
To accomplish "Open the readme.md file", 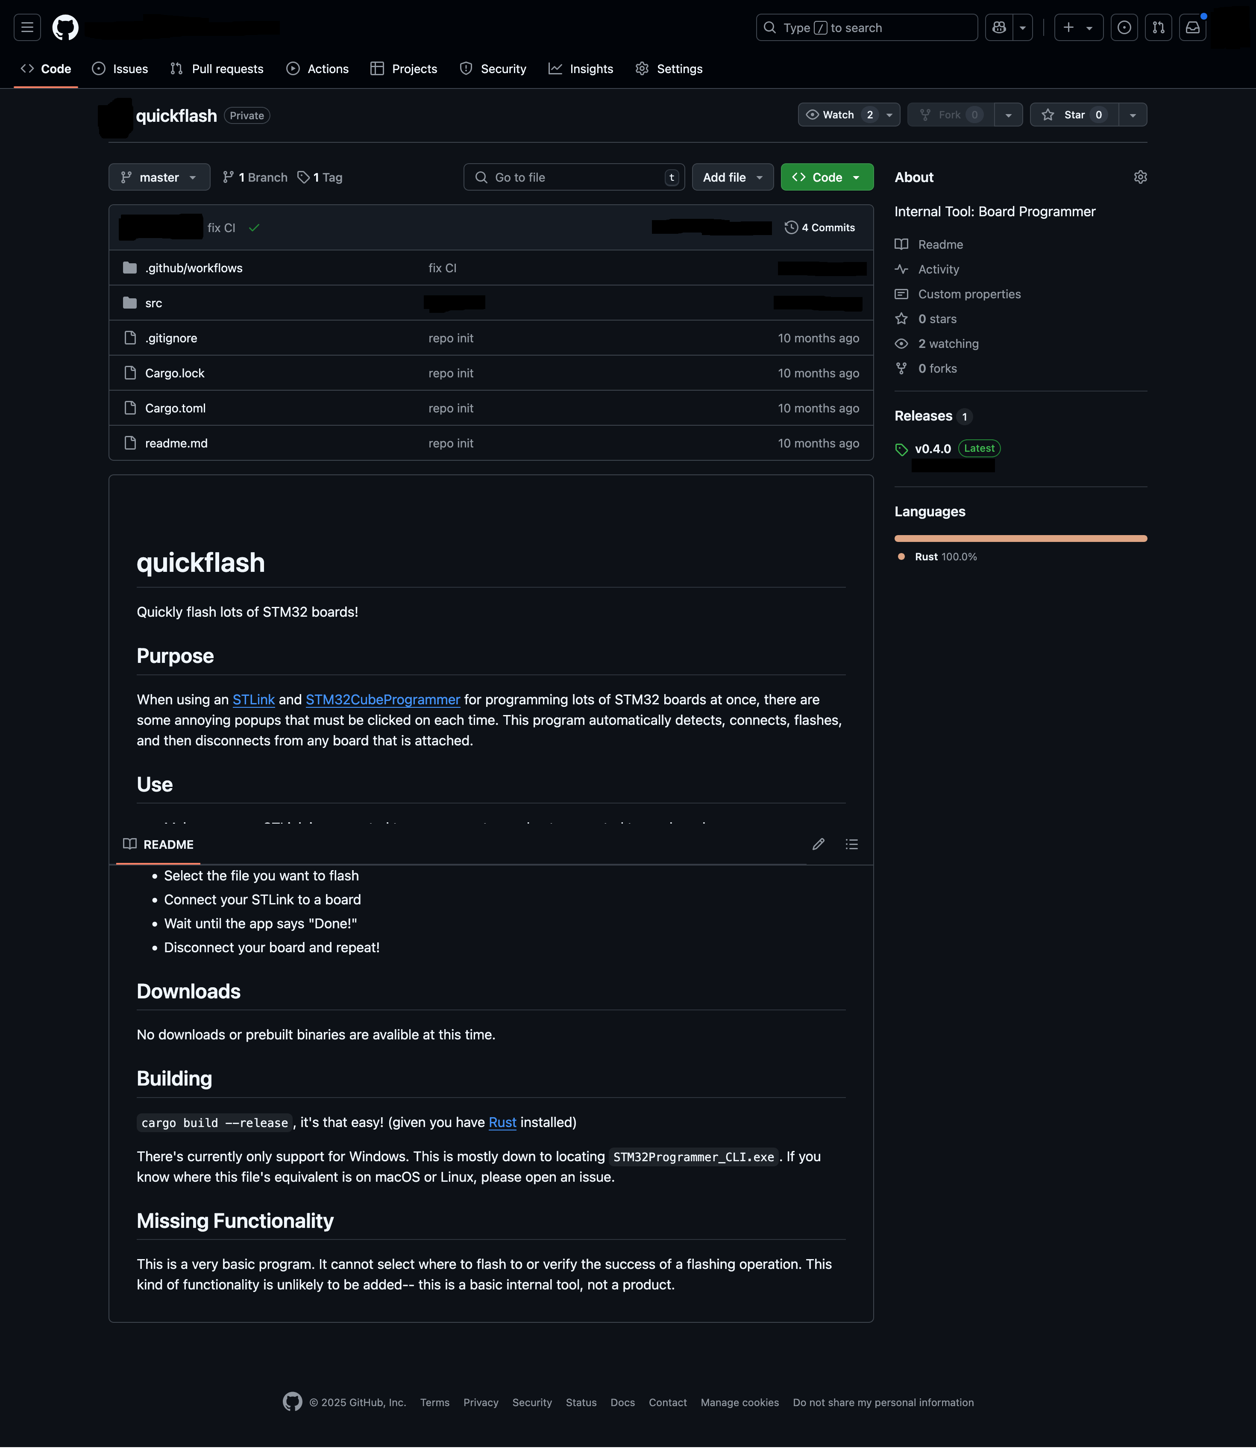I will (x=176, y=443).
